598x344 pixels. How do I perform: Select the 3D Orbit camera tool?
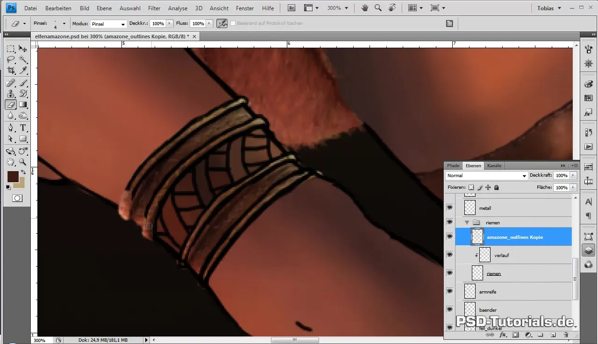(23, 151)
